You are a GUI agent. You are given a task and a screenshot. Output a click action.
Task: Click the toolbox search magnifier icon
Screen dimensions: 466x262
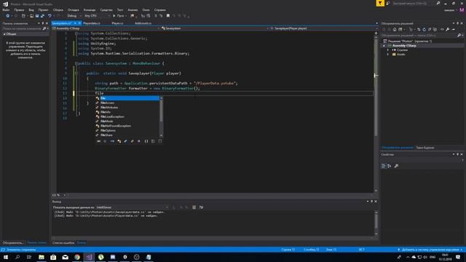44,28
